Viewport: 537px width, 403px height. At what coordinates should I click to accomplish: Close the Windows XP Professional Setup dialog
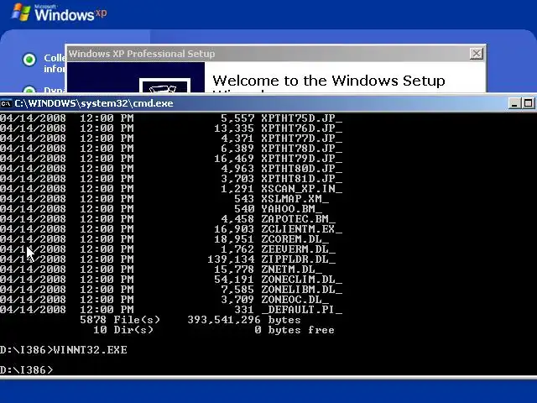pyautogui.click(x=476, y=54)
